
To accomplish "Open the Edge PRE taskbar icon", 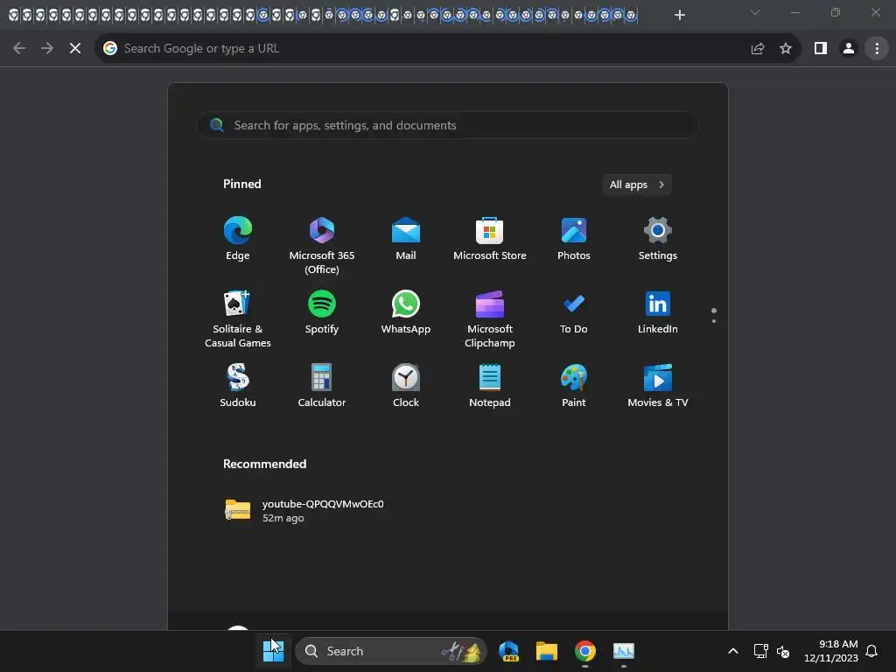I will pos(508,651).
